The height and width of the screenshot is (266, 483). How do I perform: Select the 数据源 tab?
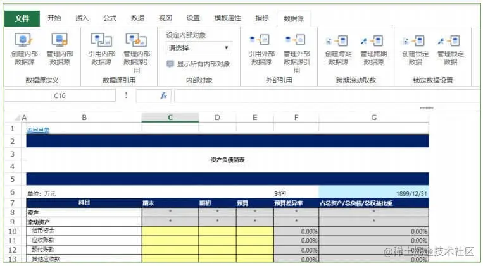point(294,19)
